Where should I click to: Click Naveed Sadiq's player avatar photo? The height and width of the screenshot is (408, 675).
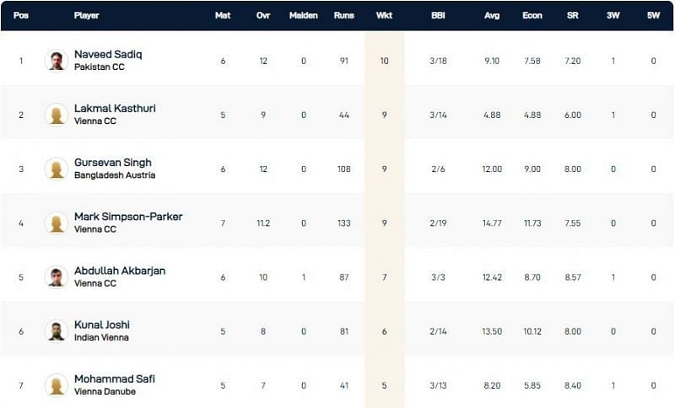click(57, 61)
